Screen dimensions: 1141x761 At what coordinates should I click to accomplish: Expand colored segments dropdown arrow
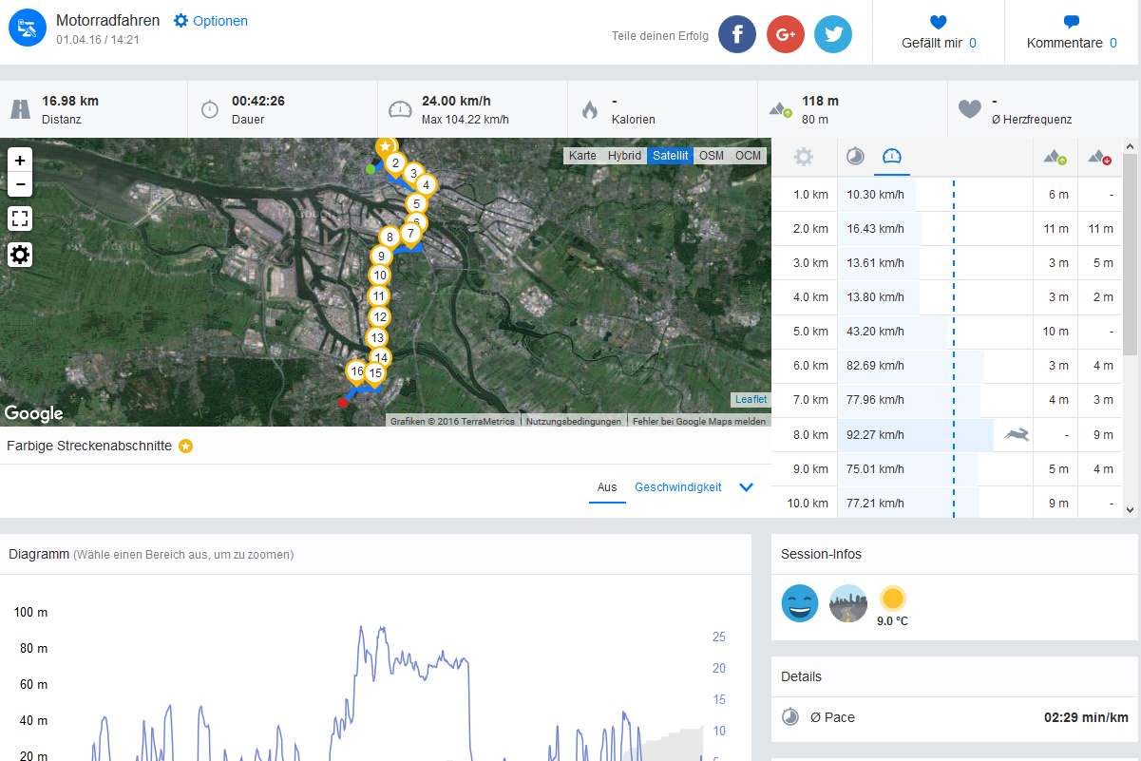tap(746, 487)
